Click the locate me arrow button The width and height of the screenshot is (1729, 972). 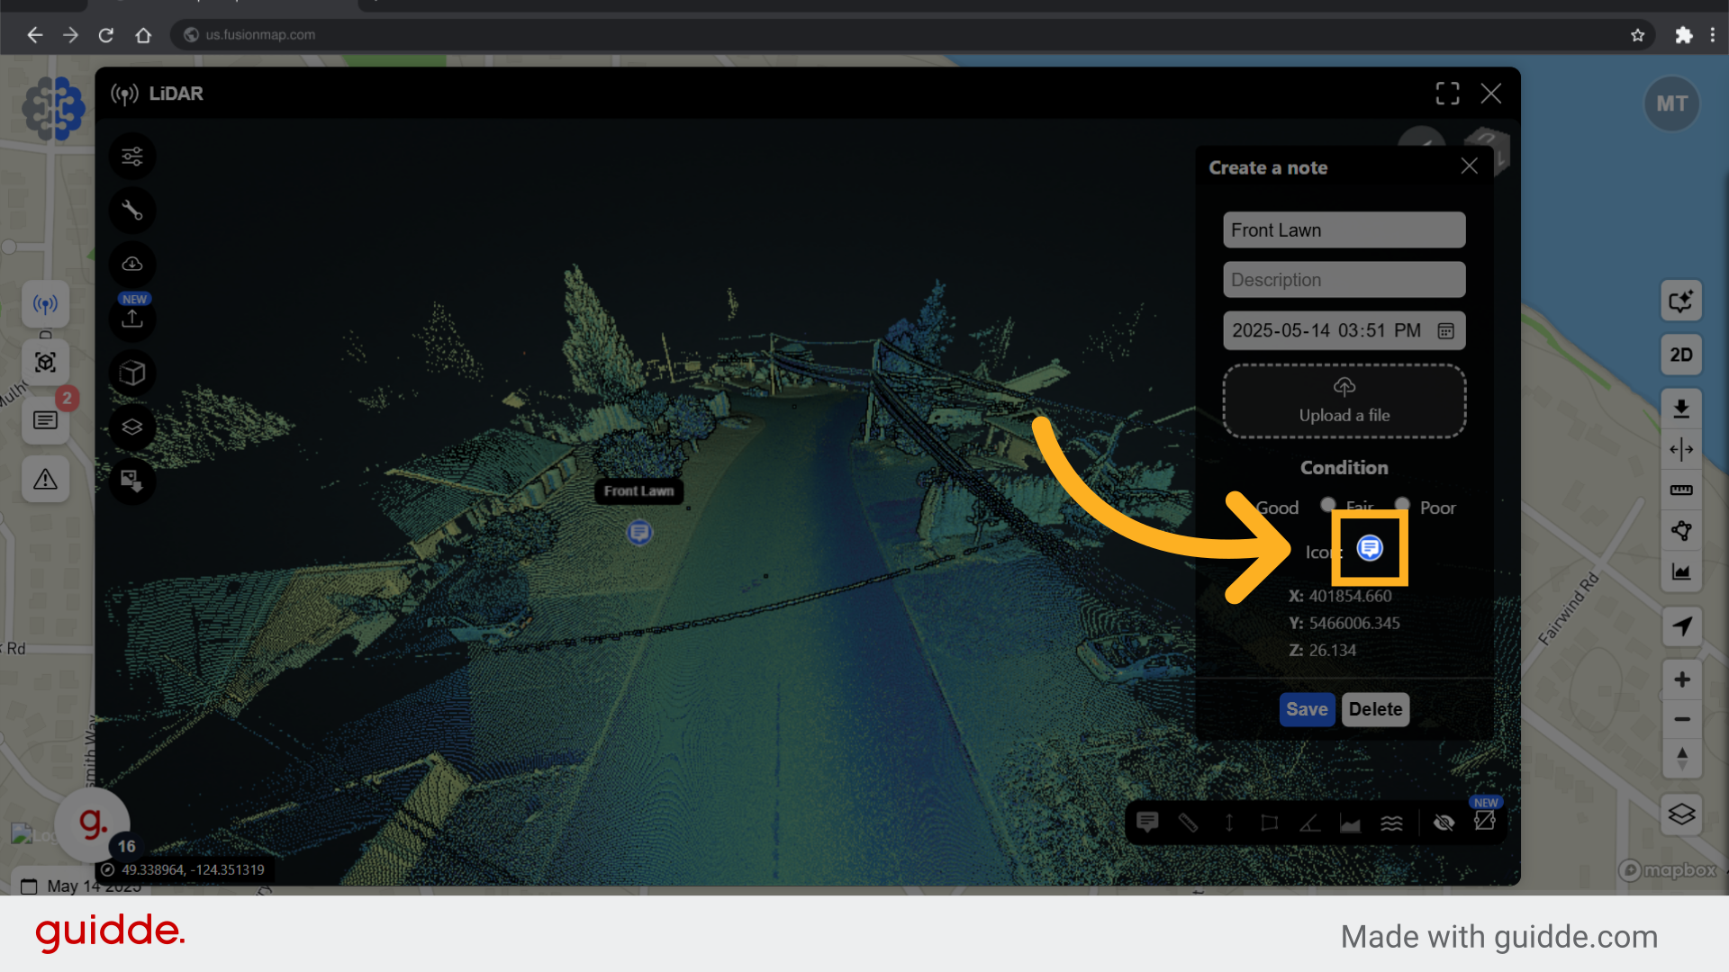tap(1680, 626)
